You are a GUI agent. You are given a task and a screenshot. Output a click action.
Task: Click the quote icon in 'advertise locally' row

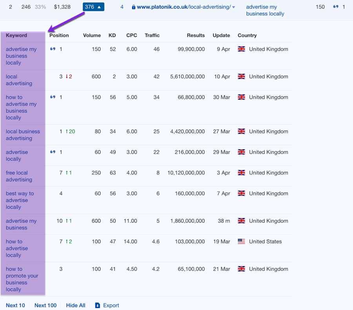point(53,152)
